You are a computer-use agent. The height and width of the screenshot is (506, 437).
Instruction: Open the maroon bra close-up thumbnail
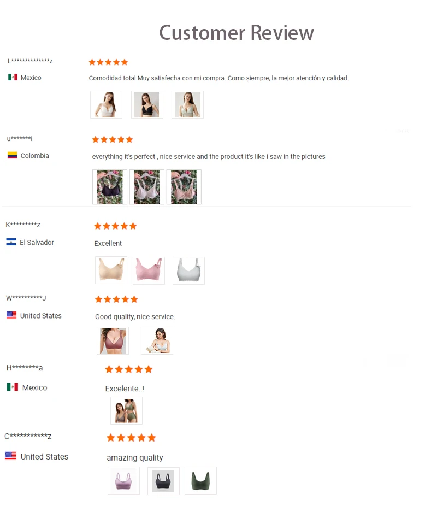pos(113,340)
